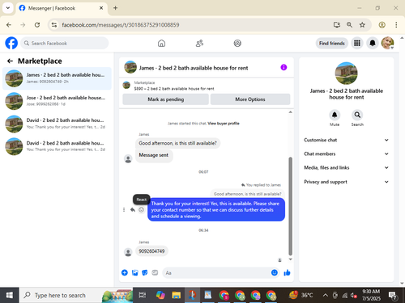
Task: Open account profile picture menu
Action: (387, 43)
